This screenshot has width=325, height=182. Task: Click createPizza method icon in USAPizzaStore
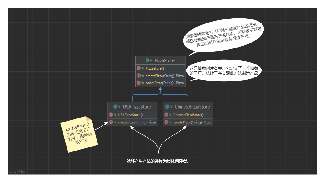click(111, 122)
